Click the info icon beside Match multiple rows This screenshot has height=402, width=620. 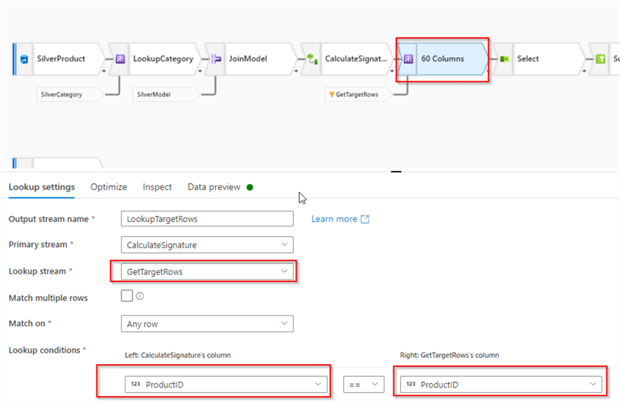tap(140, 297)
